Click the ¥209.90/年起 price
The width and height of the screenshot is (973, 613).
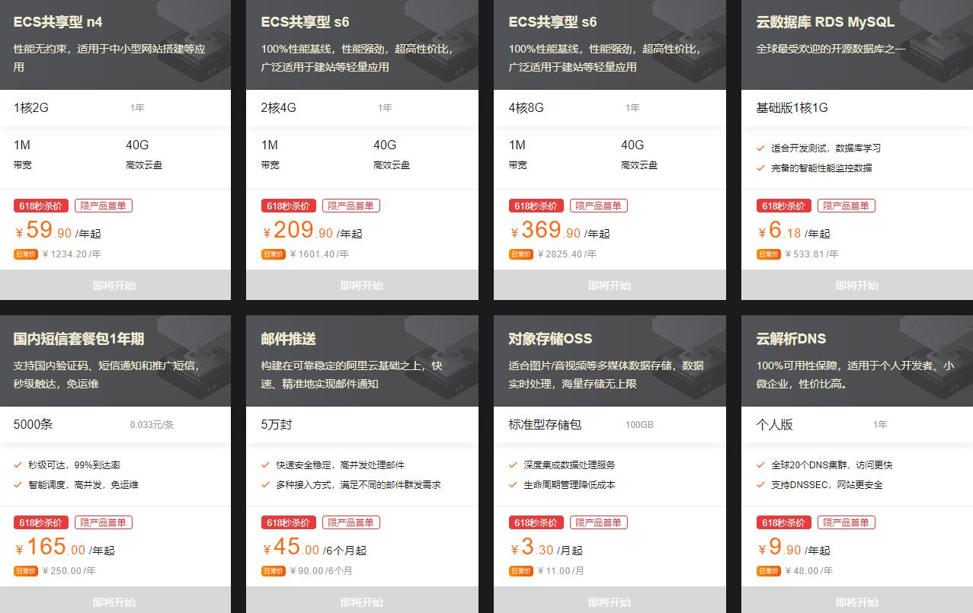point(312,230)
